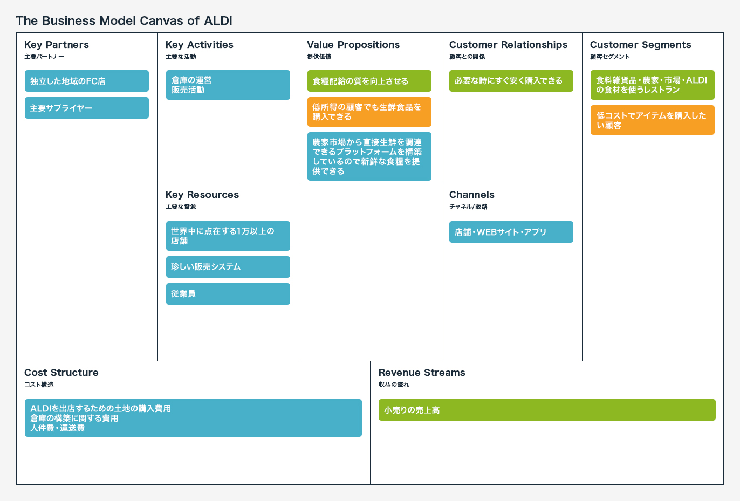Select the 珍しい販売システム card
Screen dimensions: 740x501
tap(228, 267)
